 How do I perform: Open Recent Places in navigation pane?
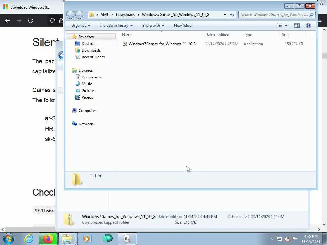[93, 57]
